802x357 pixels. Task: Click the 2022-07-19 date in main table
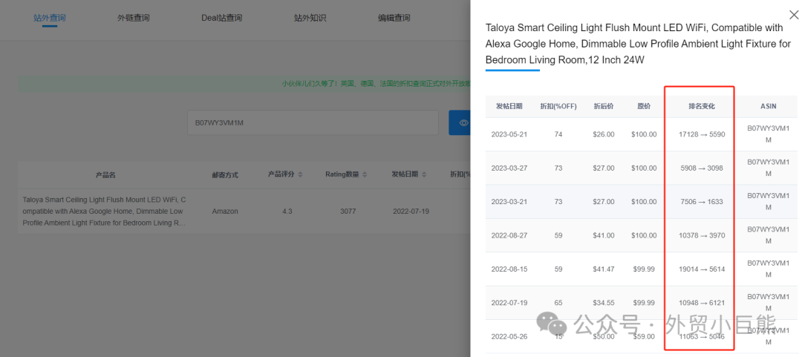point(411,212)
